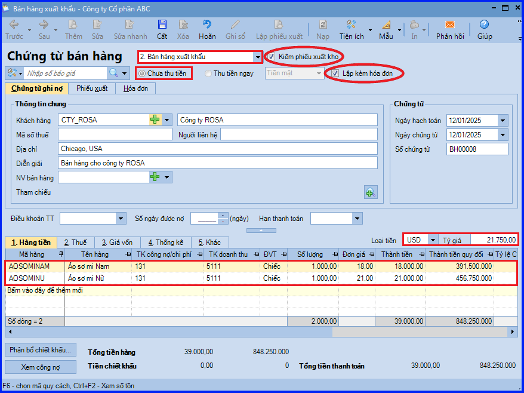Open the Ngày hạch toán date dropdown

point(503,121)
